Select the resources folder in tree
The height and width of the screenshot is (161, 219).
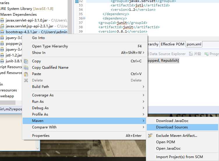click(8, 90)
